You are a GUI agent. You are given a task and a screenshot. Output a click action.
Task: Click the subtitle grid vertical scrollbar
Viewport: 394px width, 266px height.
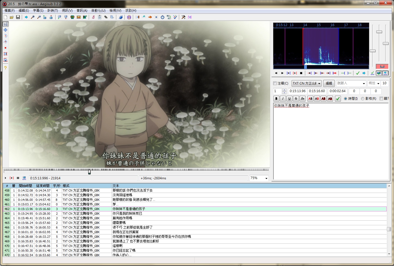[389, 220]
